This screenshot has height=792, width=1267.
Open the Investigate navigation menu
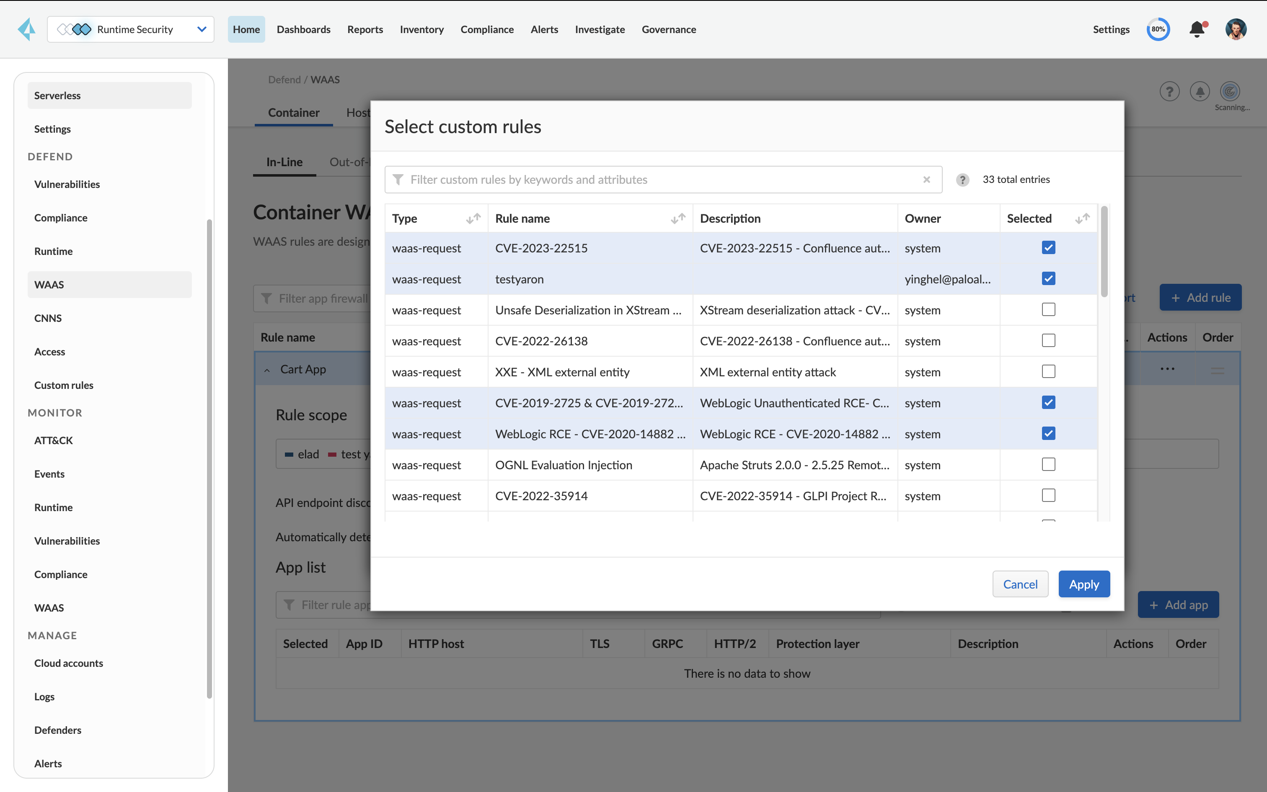tap(600, 29)
